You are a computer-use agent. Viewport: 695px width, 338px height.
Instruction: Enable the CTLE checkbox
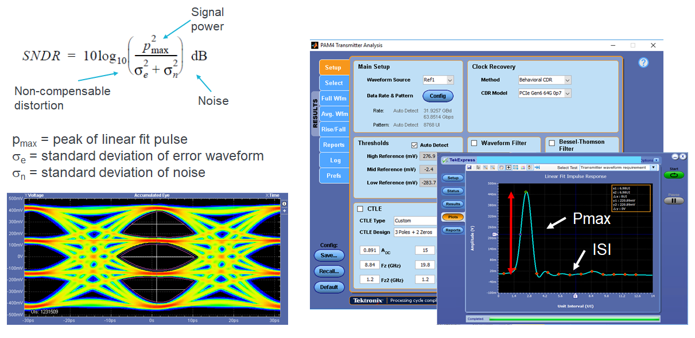point(360,209)
